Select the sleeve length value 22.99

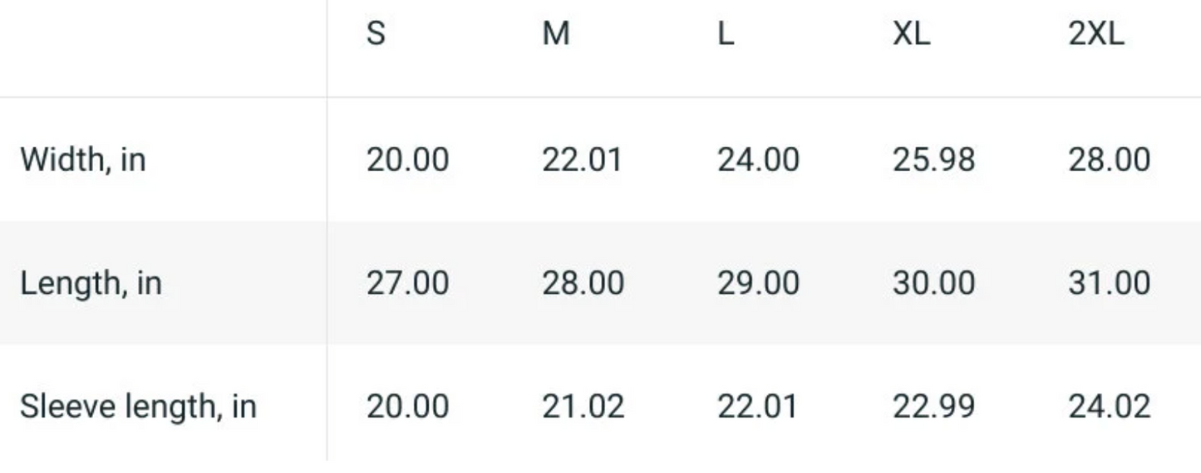tap(933, 407)
